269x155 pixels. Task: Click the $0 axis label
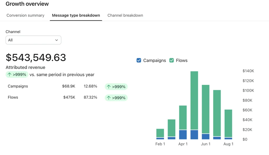245,139
